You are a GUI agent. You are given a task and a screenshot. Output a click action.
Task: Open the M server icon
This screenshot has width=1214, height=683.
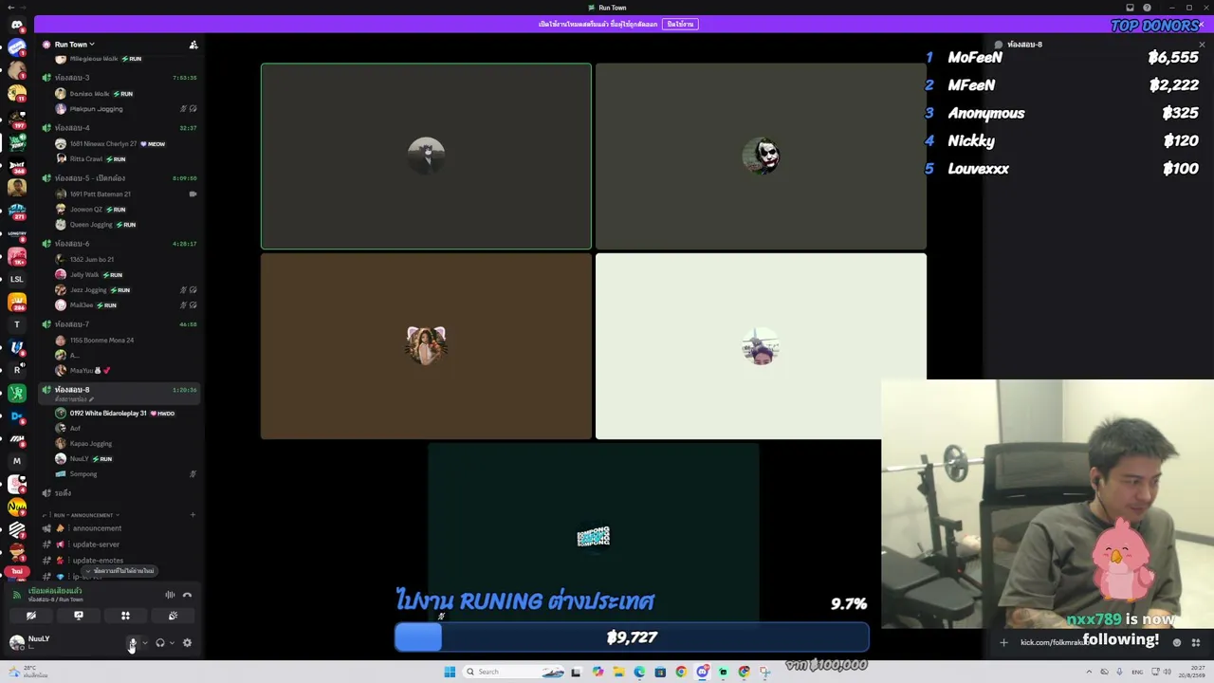16,461
